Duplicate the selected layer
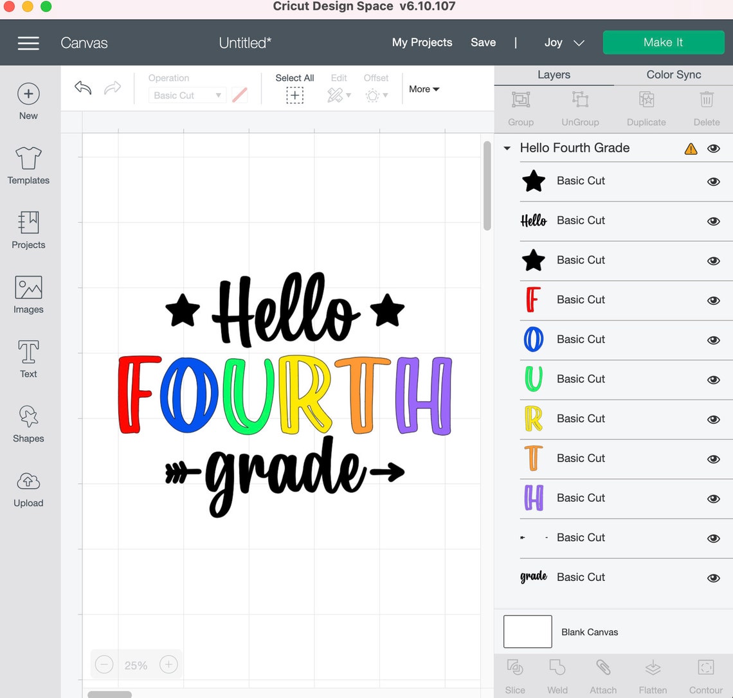Viewport: 733px width, 698px height. point(646,106)
